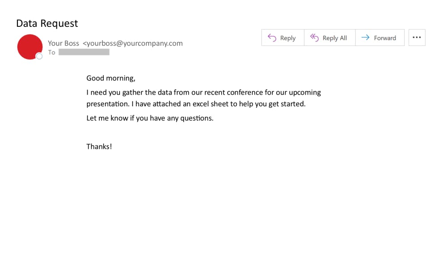The image size is (447, 271).
Task: Open the More actions ellipsis menu
Action: tap(417, 38)
